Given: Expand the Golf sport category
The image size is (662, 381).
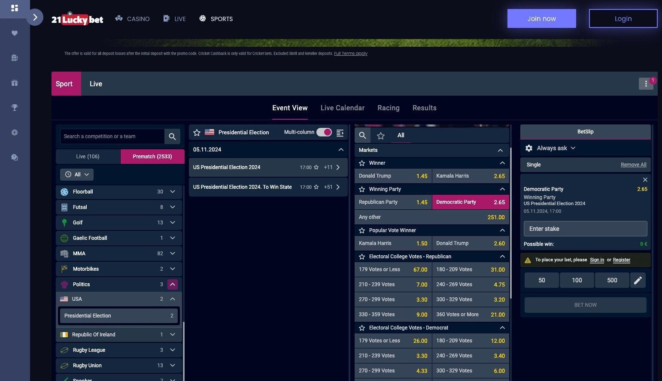Looking at the screenshot, I should 172,223.
